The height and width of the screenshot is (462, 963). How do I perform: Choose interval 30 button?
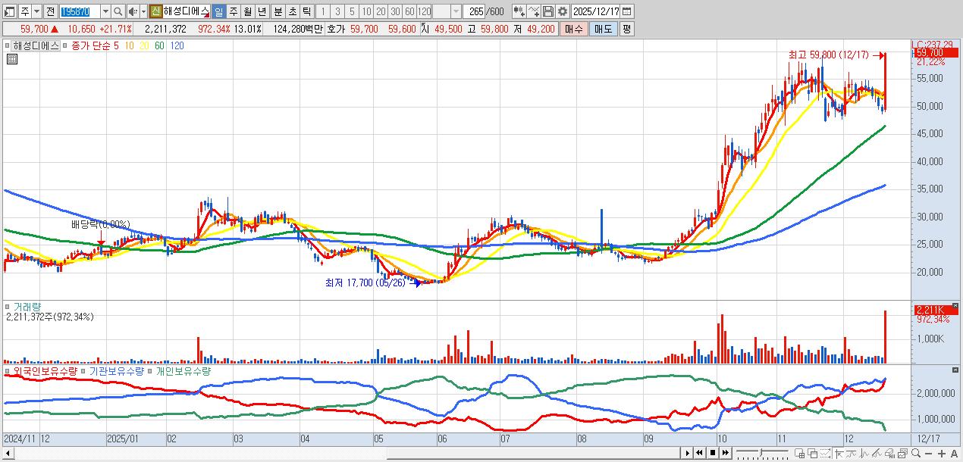pyautogui.click(x=395, y=11)
